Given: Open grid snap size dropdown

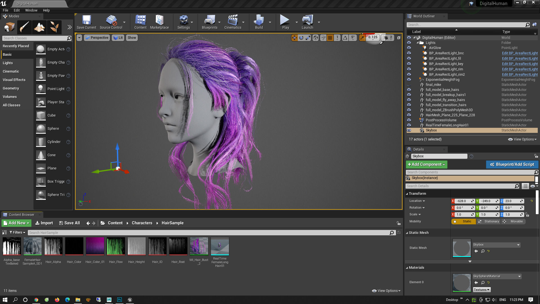Looking at the screenshot, I should tap(337, 38).
